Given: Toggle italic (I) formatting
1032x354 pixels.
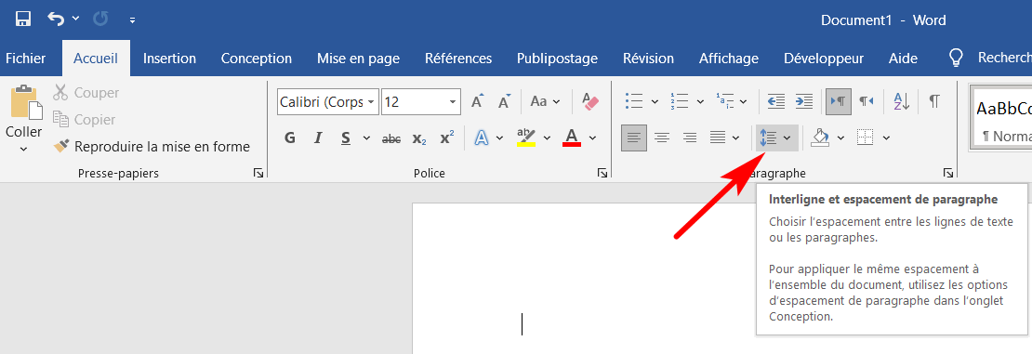Looking at the screenshot, I should coord(318,138).
